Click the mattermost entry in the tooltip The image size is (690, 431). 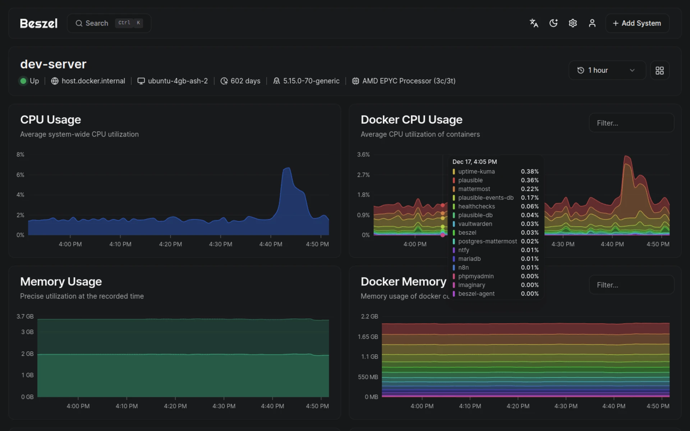point(496,189)
